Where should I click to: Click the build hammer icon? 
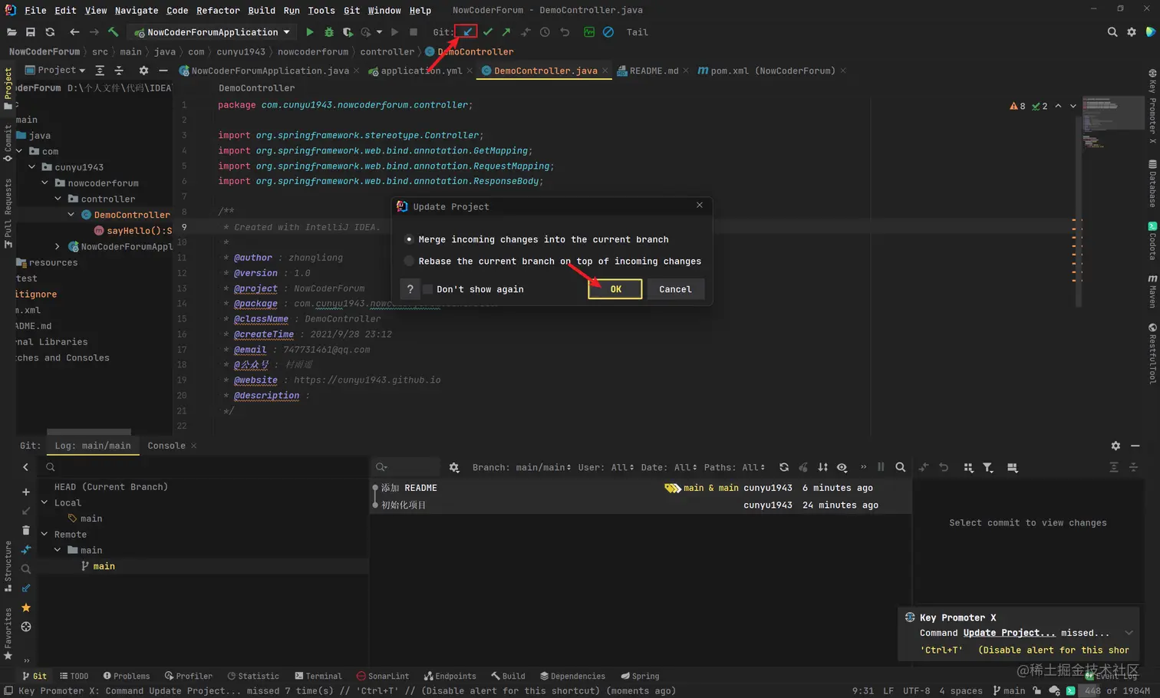[x=113, y=32]
